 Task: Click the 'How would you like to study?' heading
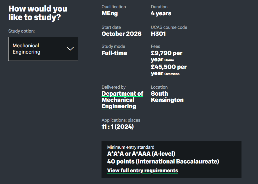[38, 13]
